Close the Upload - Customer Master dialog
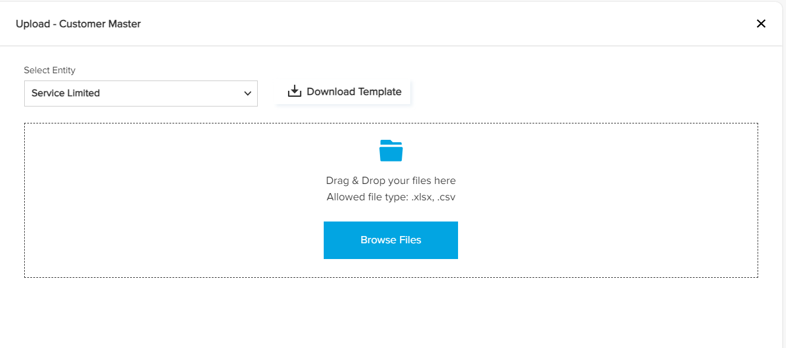This screenshot has height=348, width=786. point(761,24)
